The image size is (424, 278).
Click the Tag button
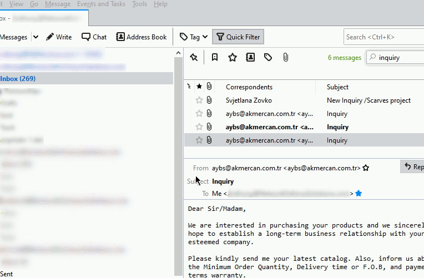(x=190, y=37)
